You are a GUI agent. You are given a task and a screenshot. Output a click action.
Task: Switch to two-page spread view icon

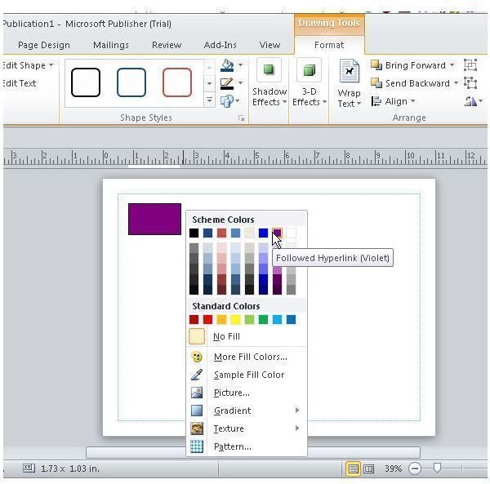point(369,468)
